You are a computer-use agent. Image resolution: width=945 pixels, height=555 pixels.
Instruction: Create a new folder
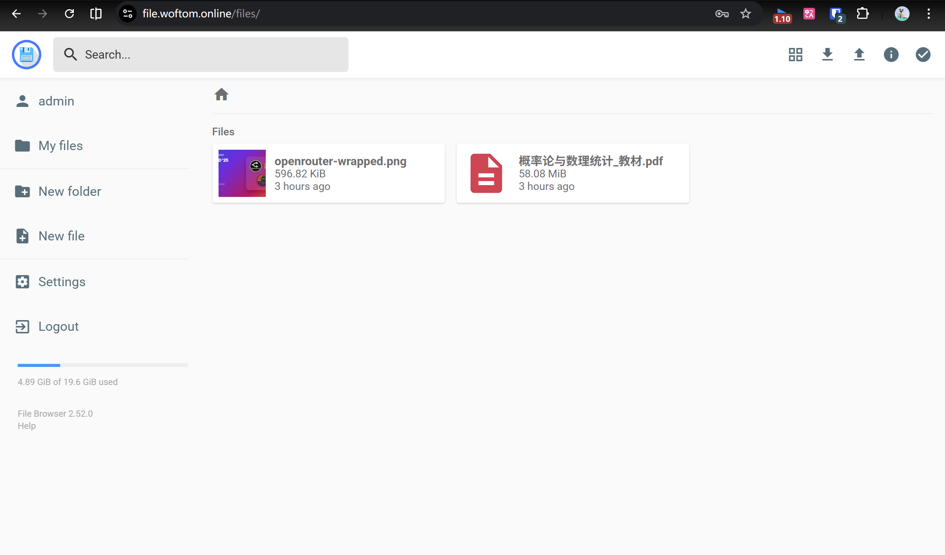[x=69, y=191]
